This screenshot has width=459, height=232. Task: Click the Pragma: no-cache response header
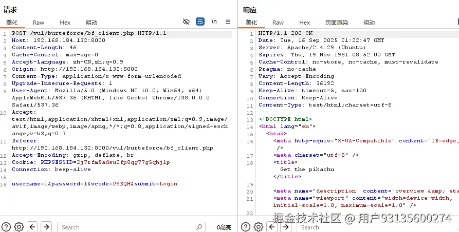[287, 69]
